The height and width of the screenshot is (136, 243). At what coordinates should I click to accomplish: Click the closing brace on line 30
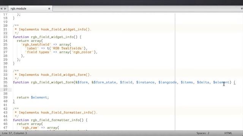click(x=14, y=63)
